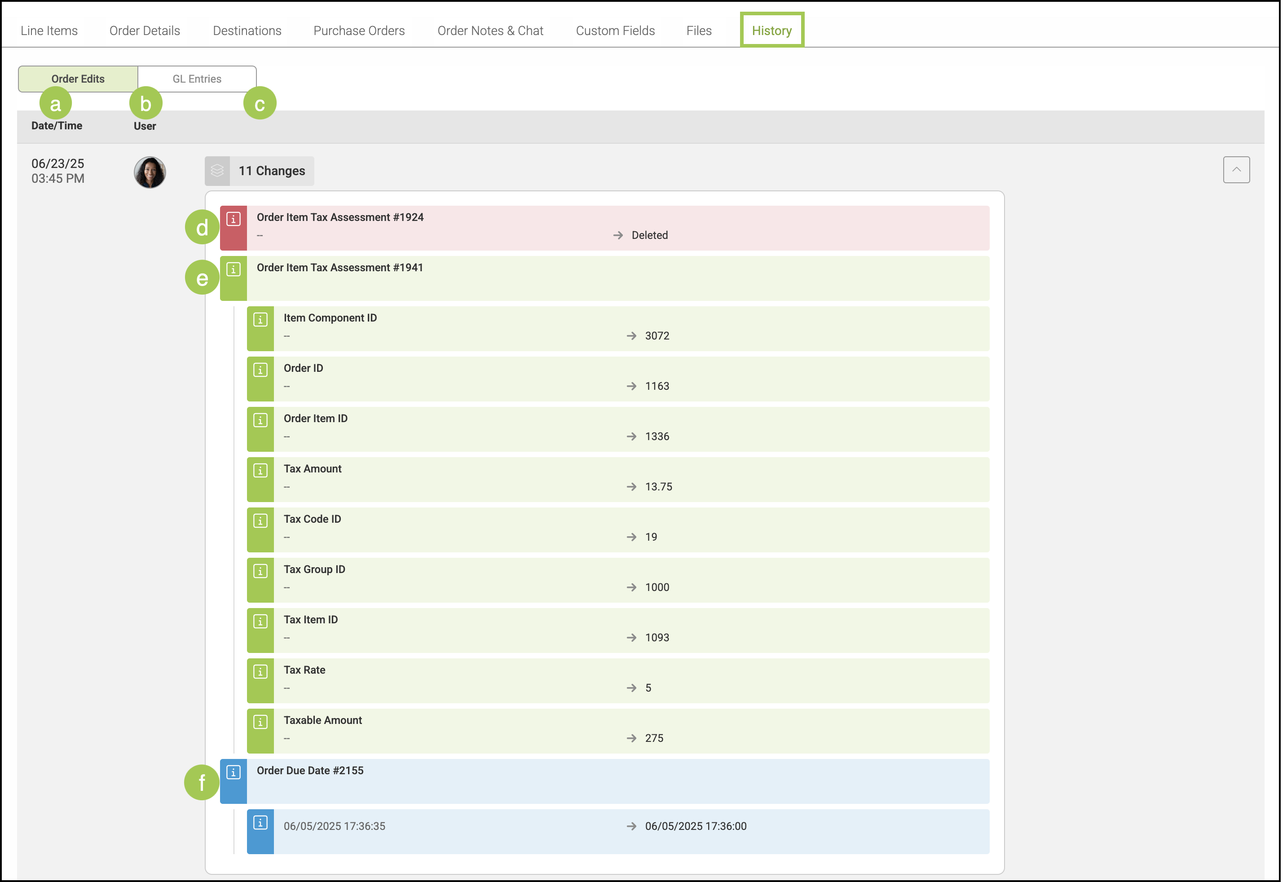Click info icon beside Item Component ID
Viewport: 1287px width, 882px height.
[260, 320]
